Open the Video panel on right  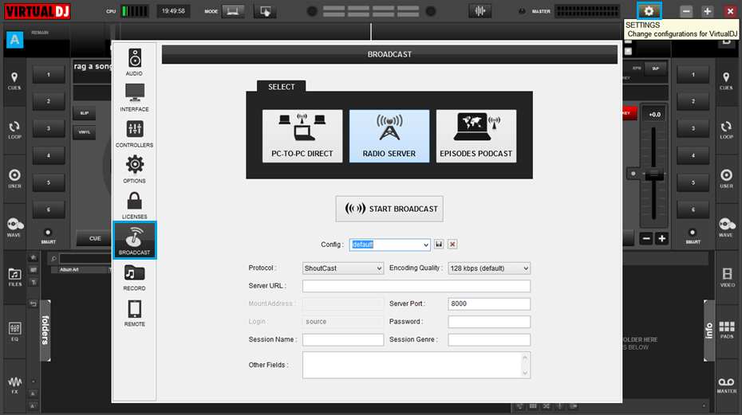click(x=727, y=277)
